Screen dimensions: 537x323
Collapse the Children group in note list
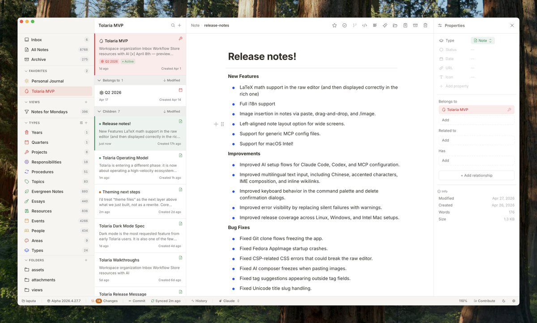99,112
